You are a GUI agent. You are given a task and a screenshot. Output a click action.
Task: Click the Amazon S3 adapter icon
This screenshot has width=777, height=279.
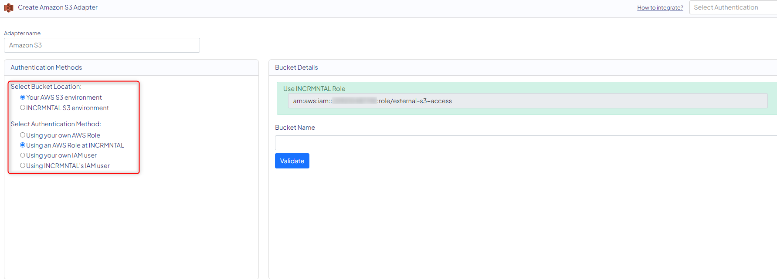tap(9, 8)
